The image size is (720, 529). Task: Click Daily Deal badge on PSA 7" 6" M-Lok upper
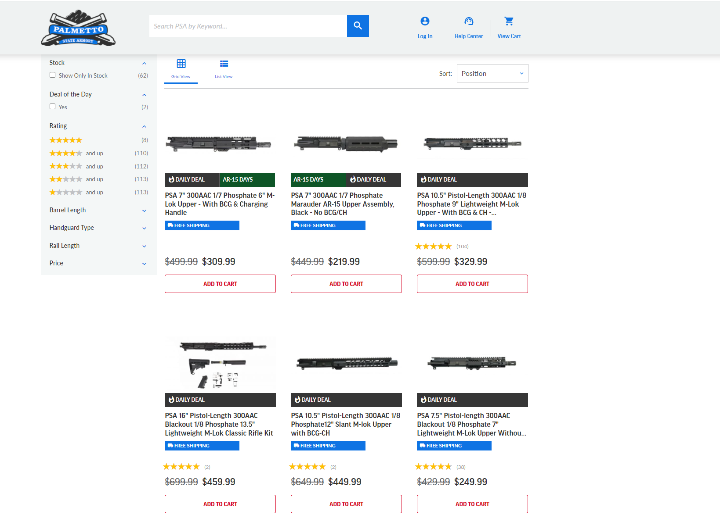pyautogui.click(x=192, y=180)
